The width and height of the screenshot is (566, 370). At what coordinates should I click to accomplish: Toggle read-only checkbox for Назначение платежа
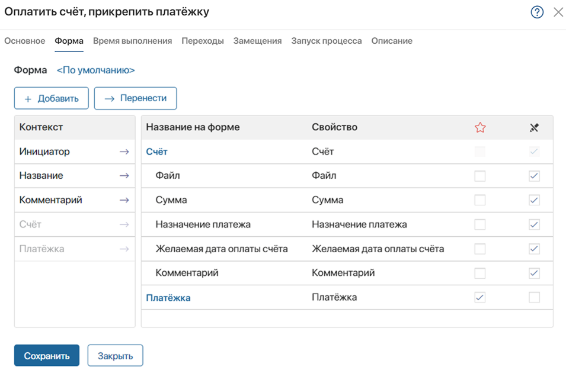click(x=534, y=225)
